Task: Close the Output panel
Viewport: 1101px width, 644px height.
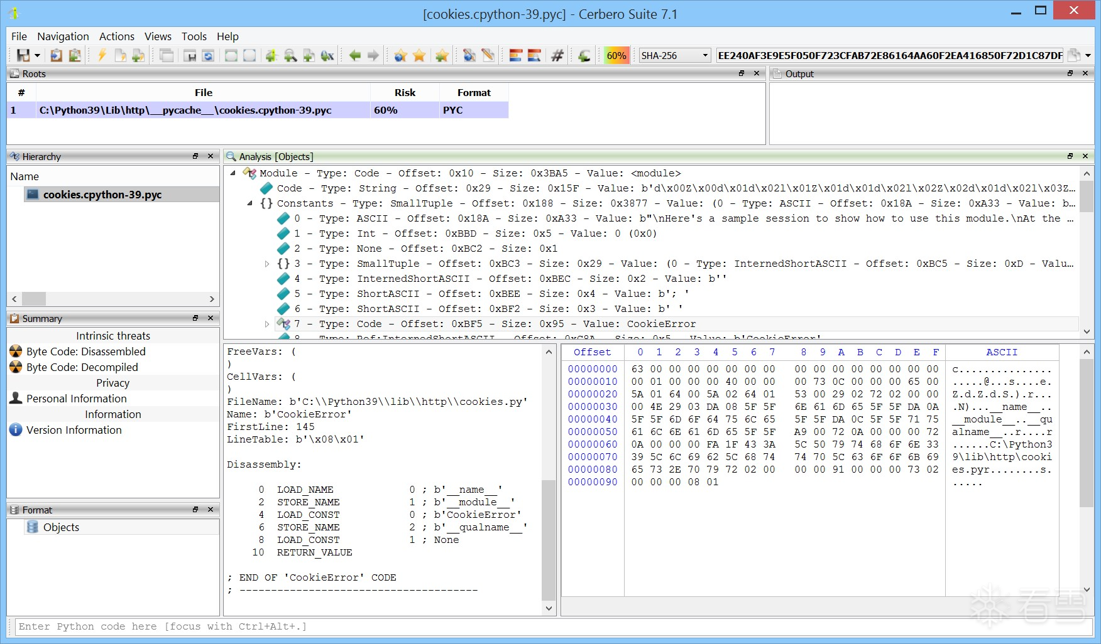Action: pos(1085,73)
